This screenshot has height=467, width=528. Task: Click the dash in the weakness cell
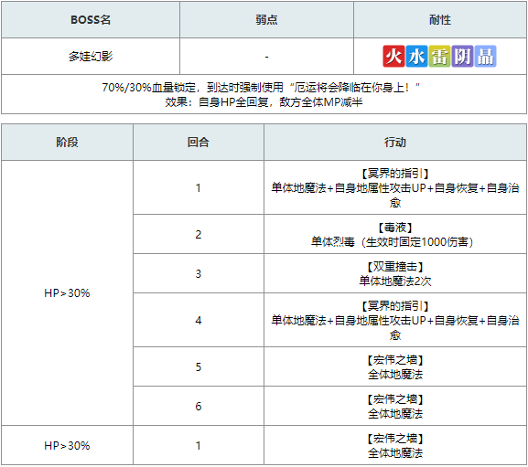click(266, 57)
